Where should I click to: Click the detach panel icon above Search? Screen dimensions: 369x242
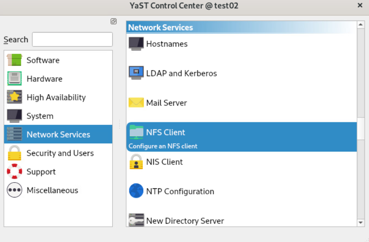click(114, 21)
